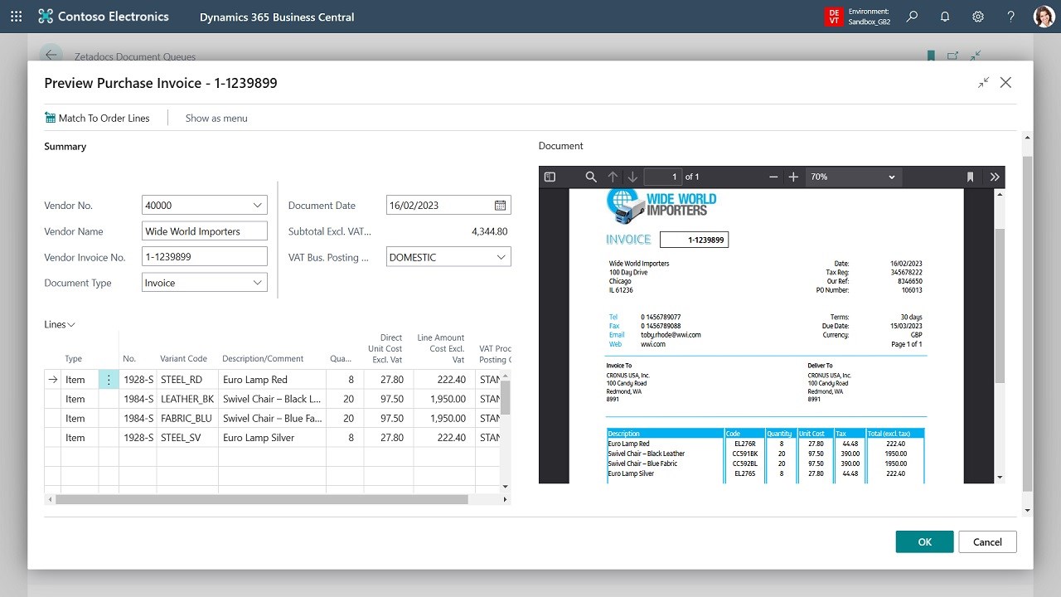Image resolution: width=1061 pixels, height=597 pixels.
Task: Zoom in the PDF document
Action: (793, 177)
